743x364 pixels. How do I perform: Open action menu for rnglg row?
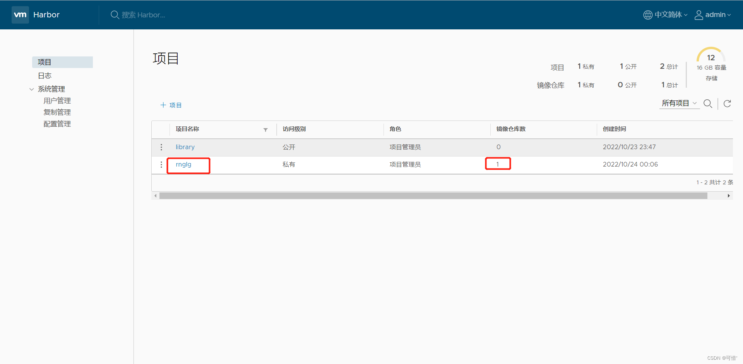(x=161, y=165)
